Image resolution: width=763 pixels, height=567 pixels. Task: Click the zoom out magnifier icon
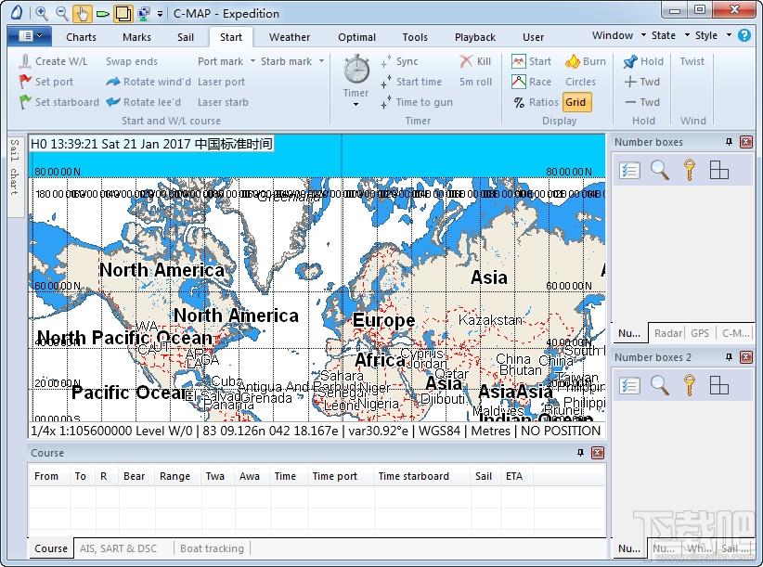[62, 13]
